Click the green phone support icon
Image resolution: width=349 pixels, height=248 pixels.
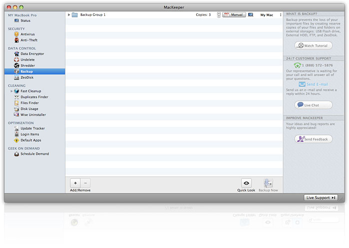coord(298,65)
